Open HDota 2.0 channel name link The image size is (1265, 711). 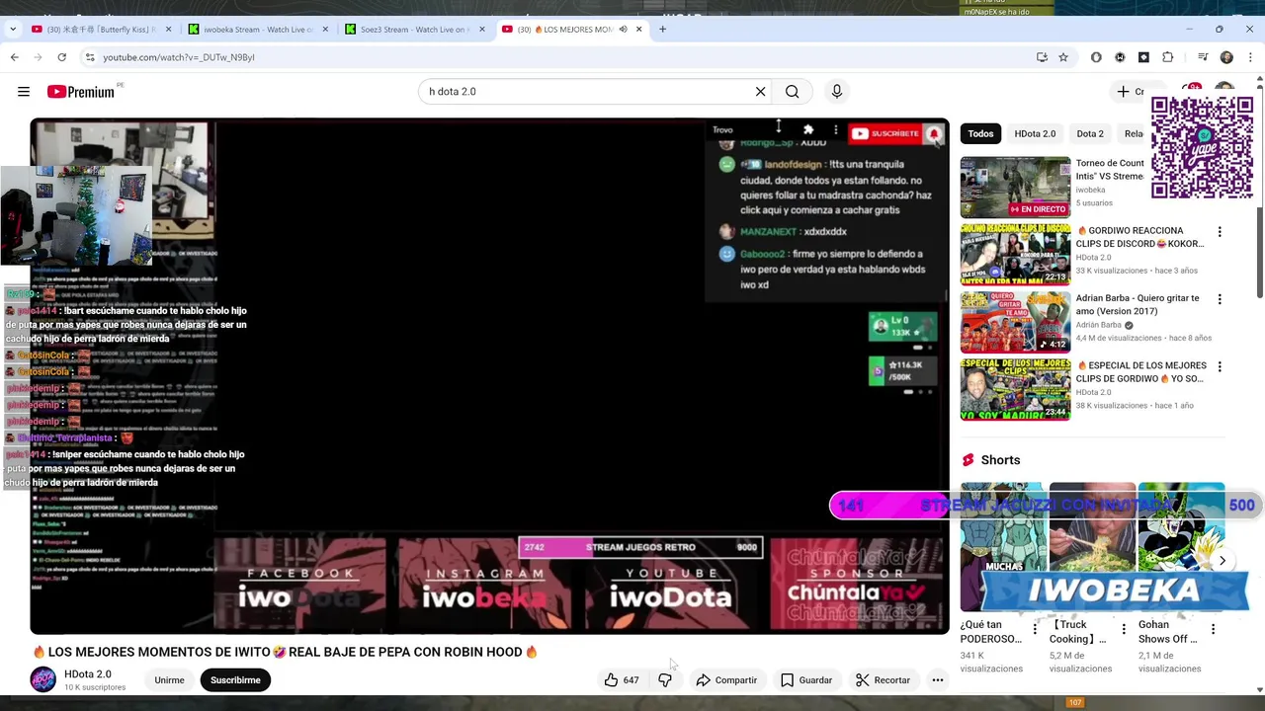(x=88, y=674)
